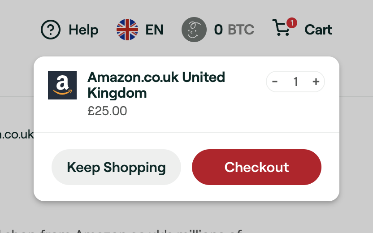The image size is (373, 233).
Task: Click the partially visible .co.uk text behind popup
Action: point(17,134)
